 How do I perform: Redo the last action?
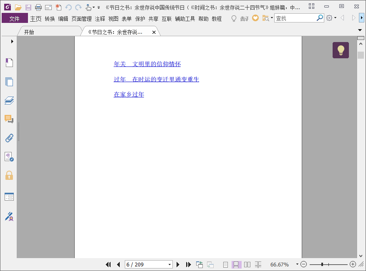point(78,7)
